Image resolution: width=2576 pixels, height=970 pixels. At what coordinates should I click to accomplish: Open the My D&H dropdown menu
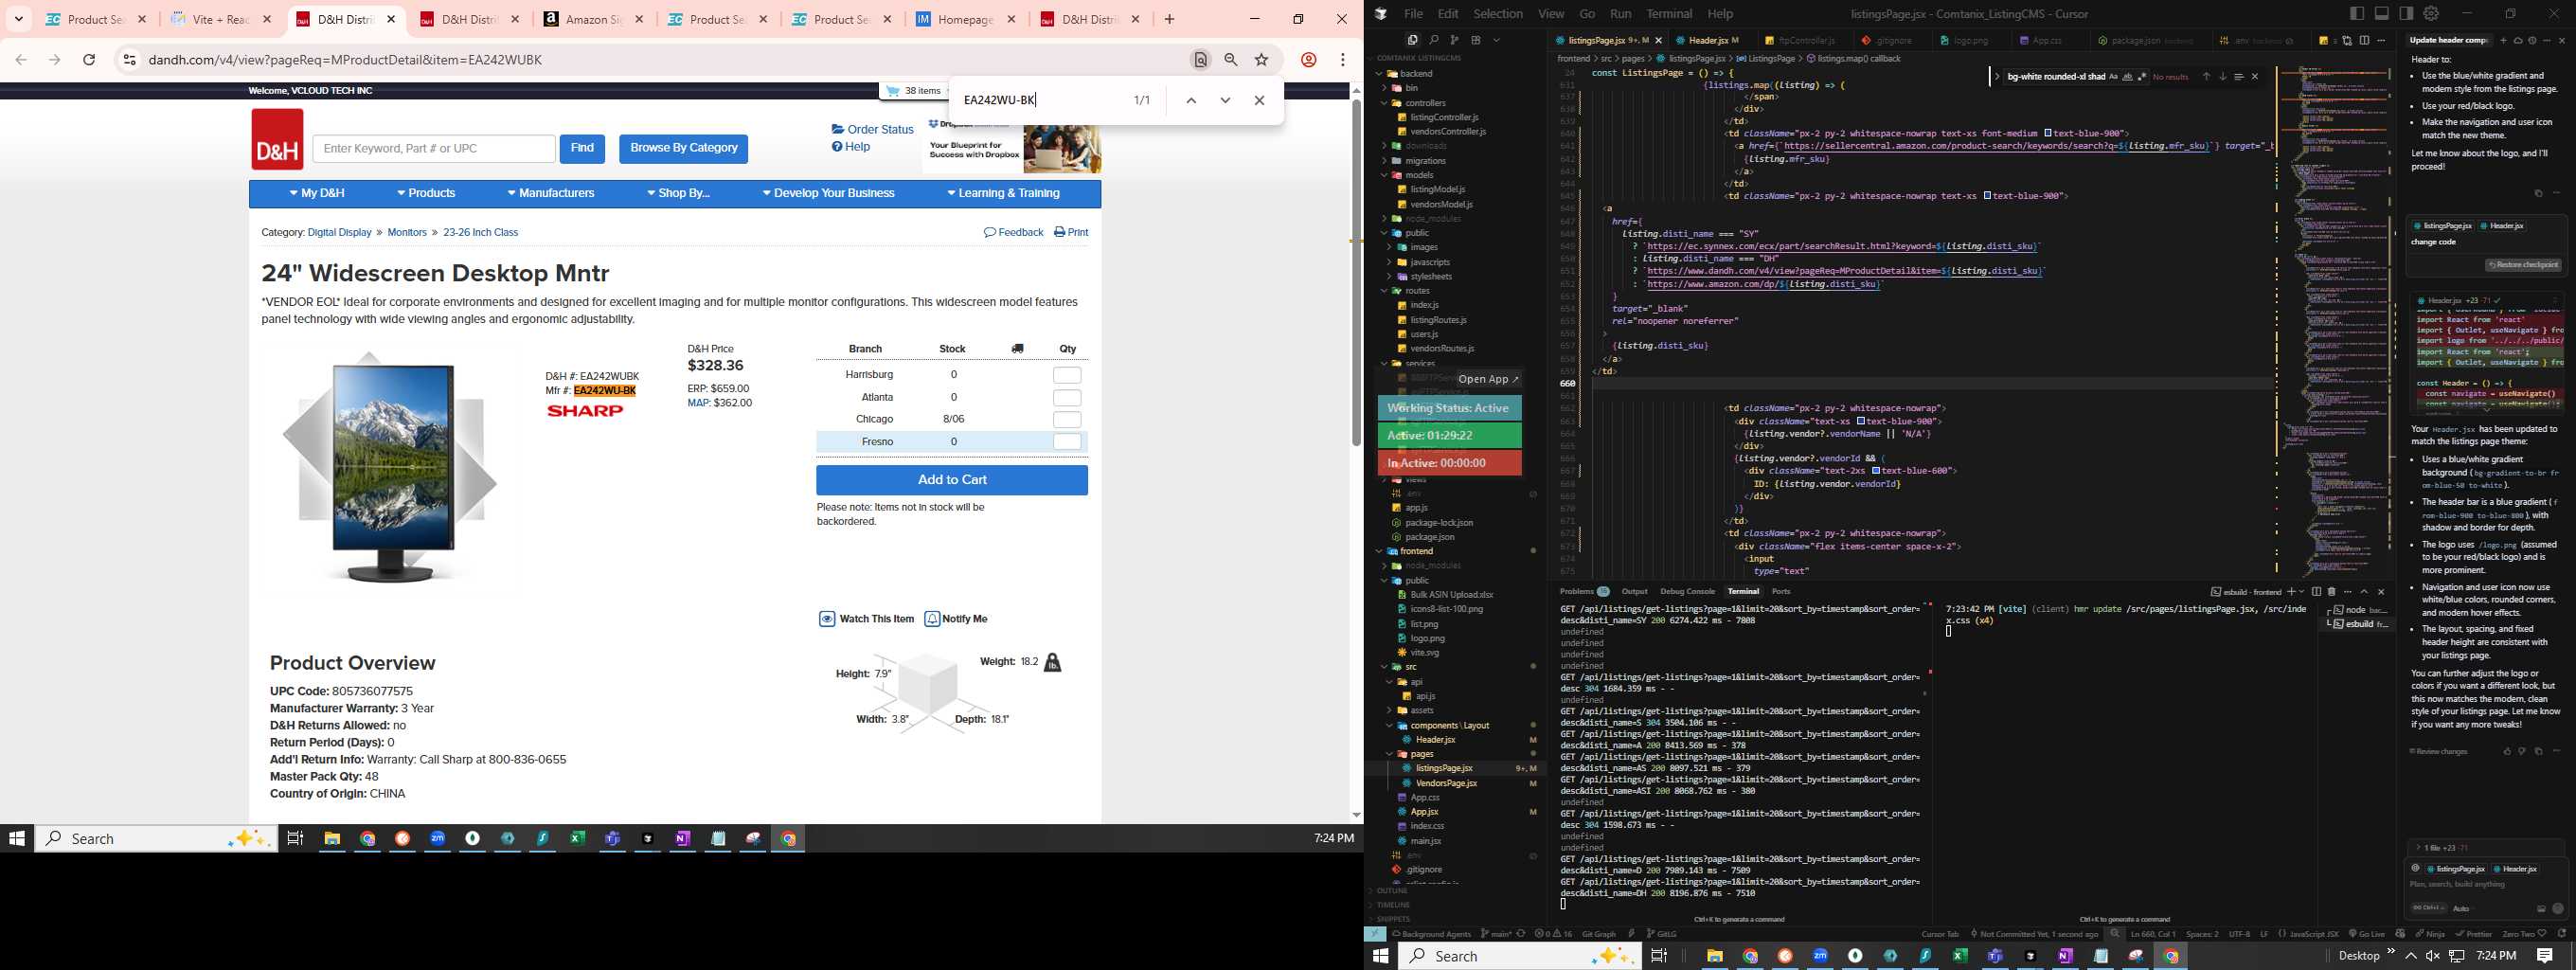pyautogui.click(x=317, y=194)
